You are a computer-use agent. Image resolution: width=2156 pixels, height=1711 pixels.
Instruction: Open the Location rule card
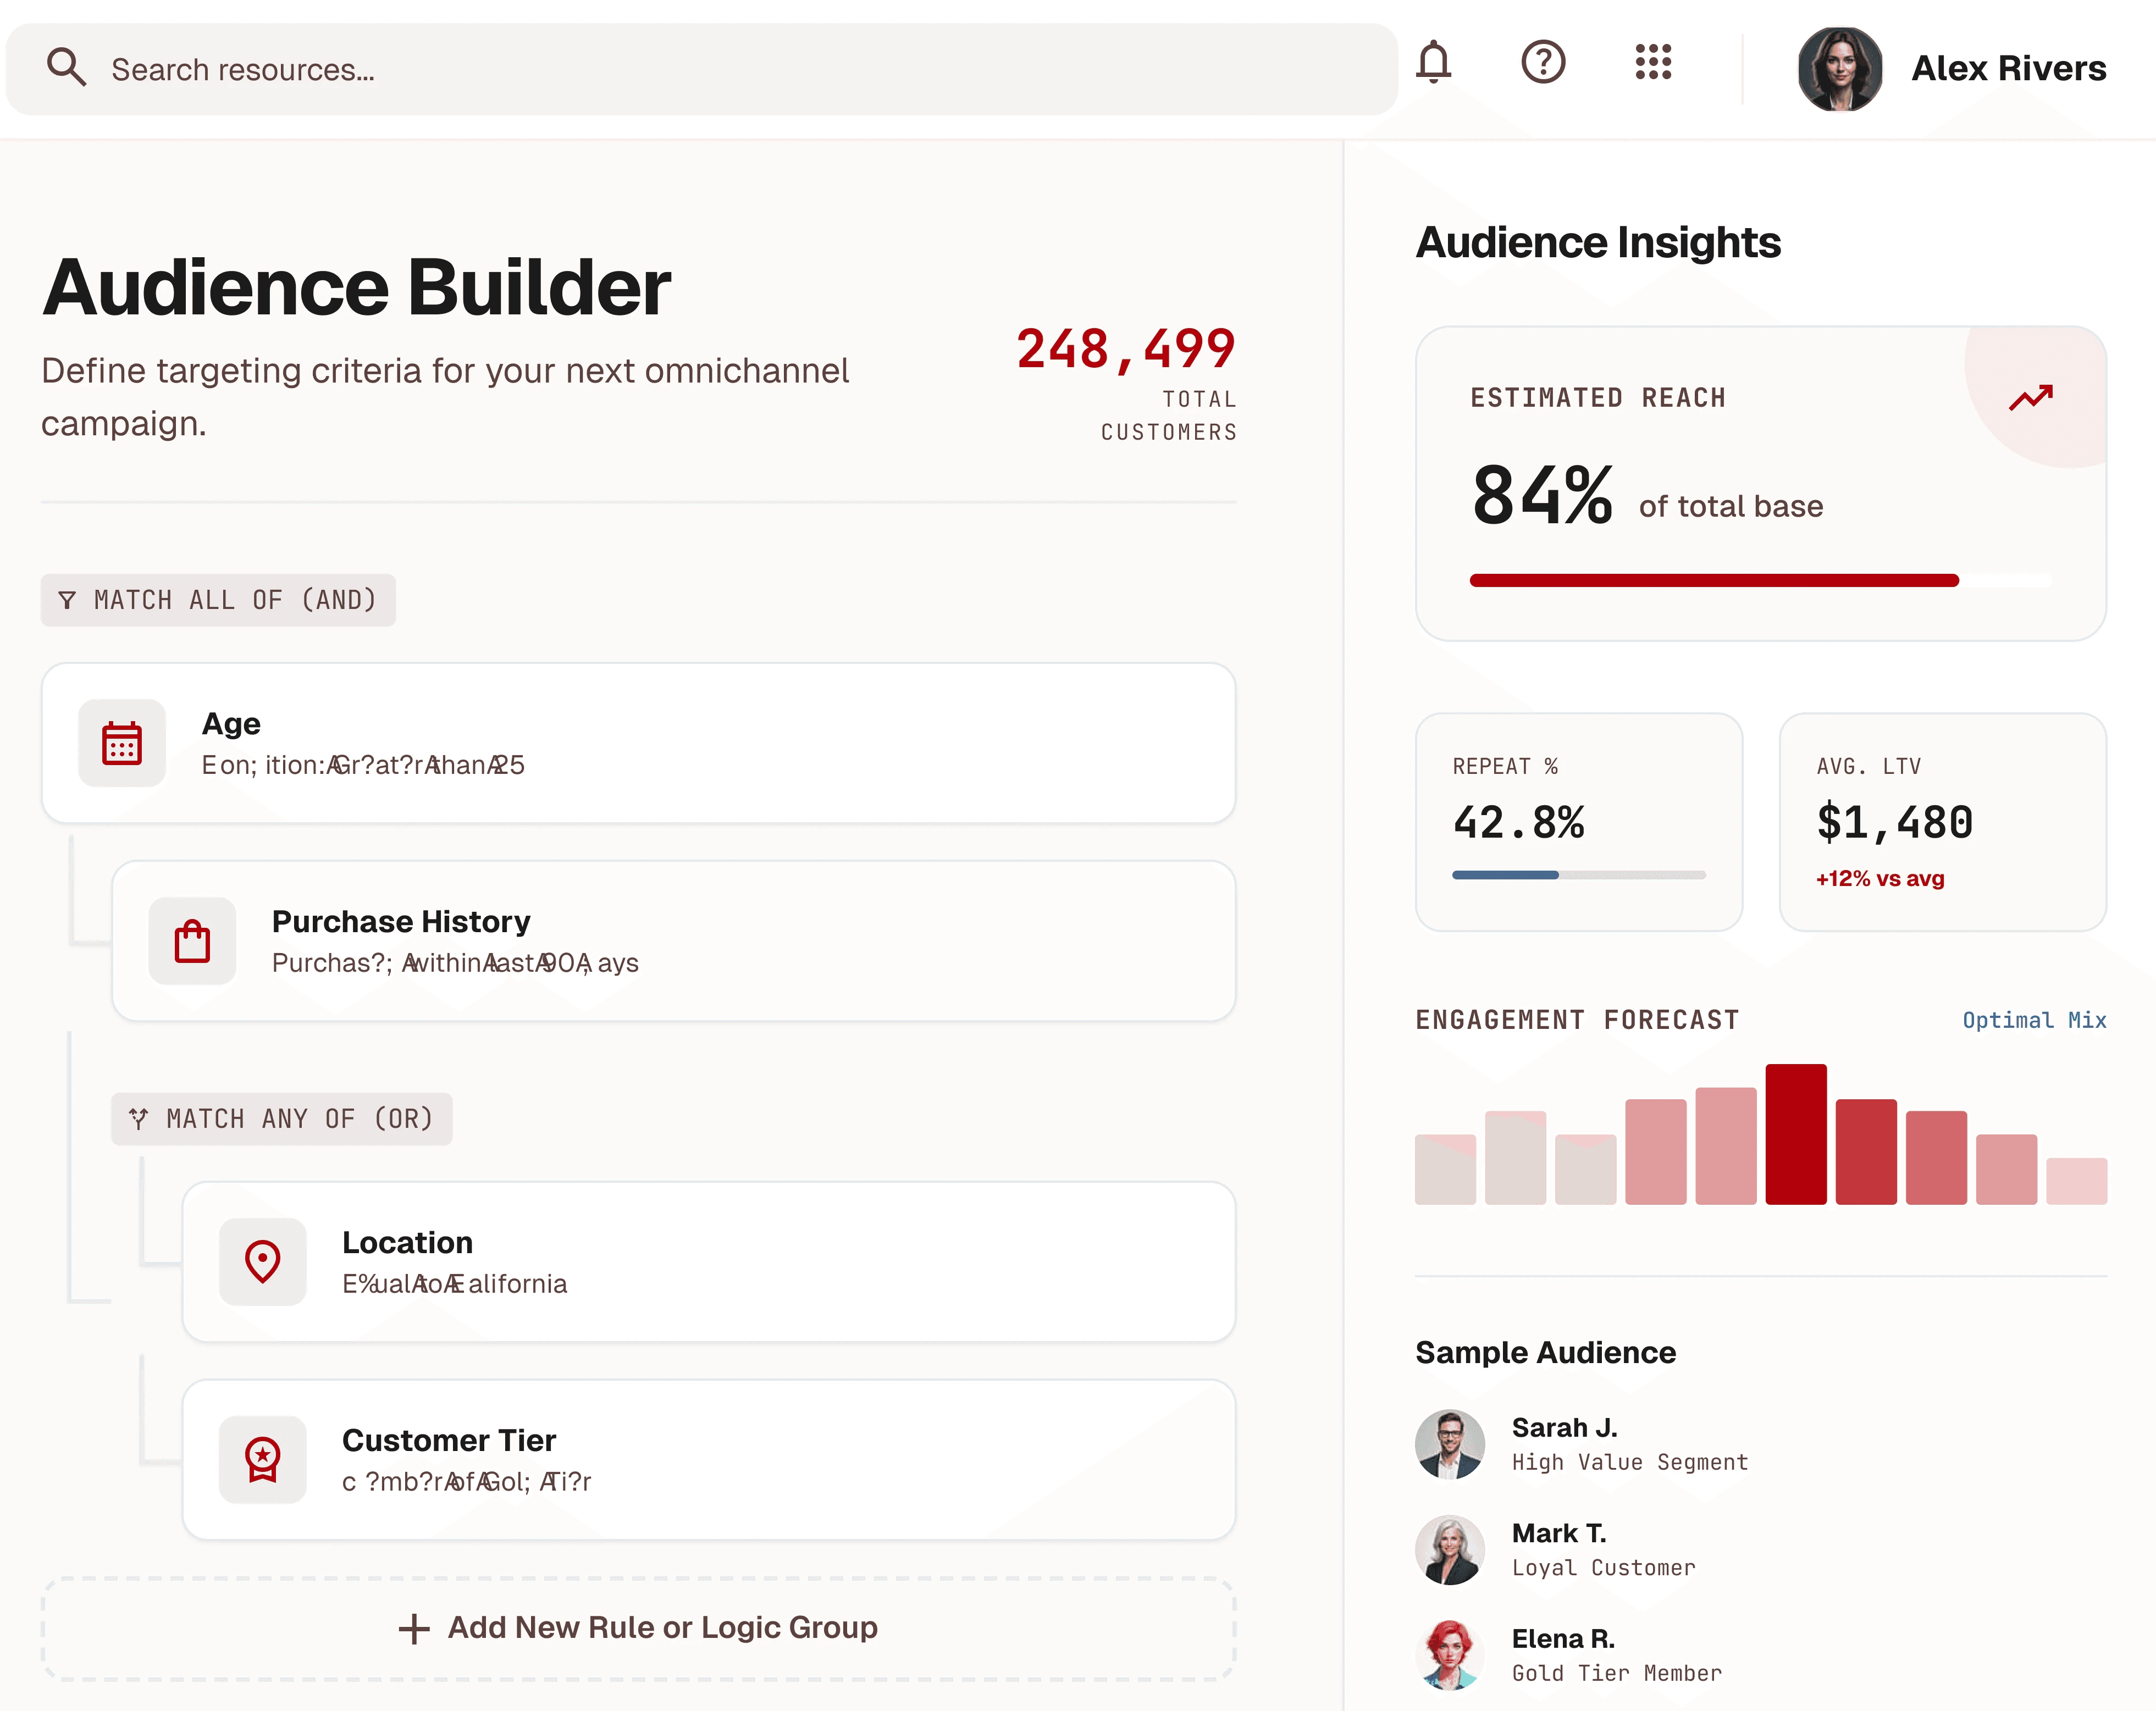coord(709,1261)
